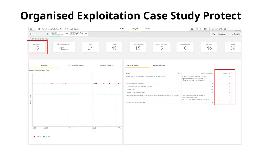The width and height of the screenshot is (265, 148).
Task: Click the # Events KPI showing 45
Action: click(114, 47)
